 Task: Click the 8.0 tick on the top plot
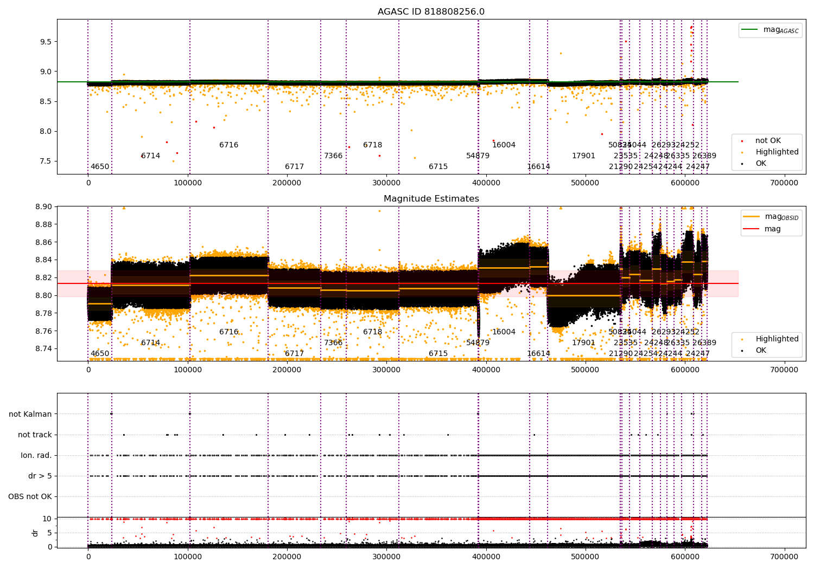(x=46, y=131)
